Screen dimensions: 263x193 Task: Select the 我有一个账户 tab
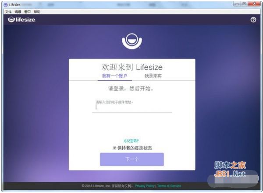tap(115, 76)
